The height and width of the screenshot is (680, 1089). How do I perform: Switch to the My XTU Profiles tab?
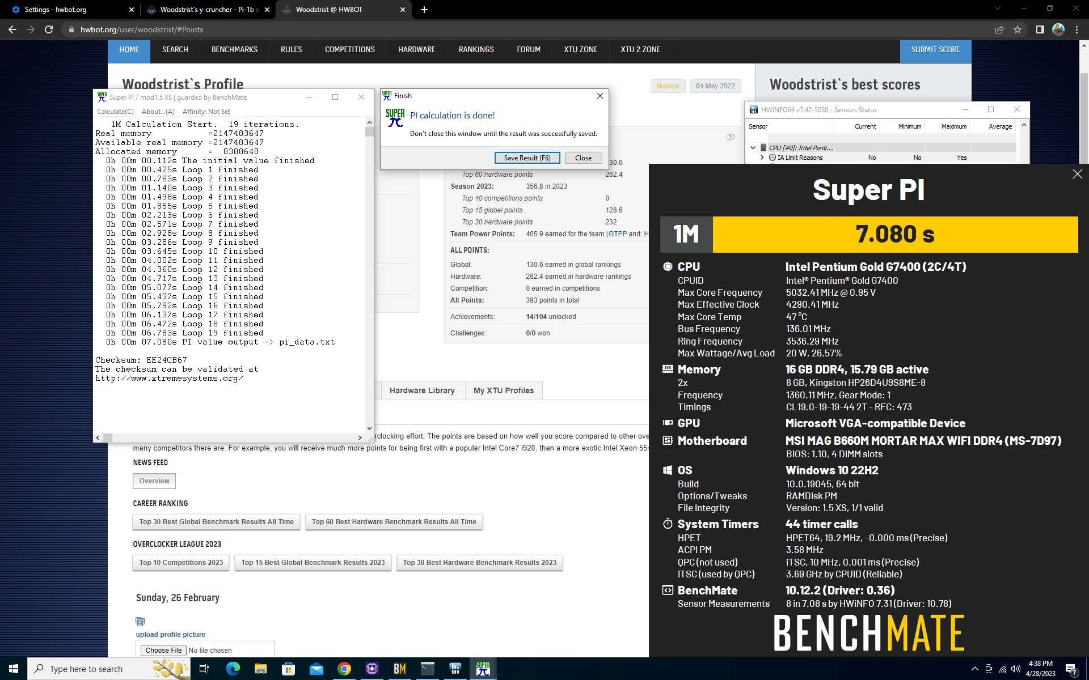tap(504, 390)
